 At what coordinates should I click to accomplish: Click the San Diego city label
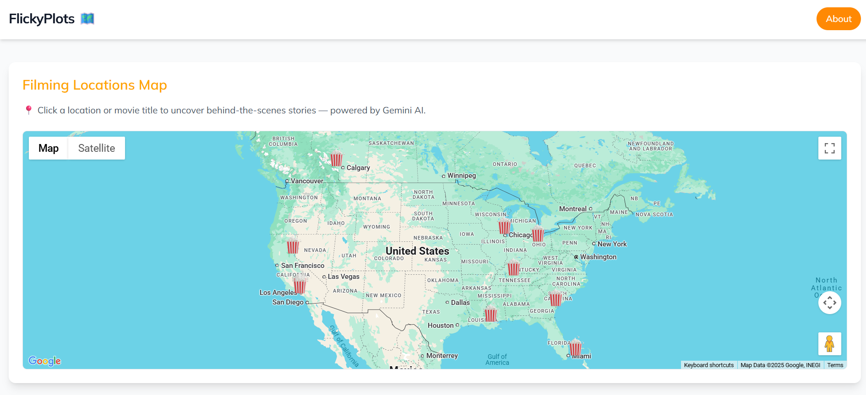pos(288,302)
